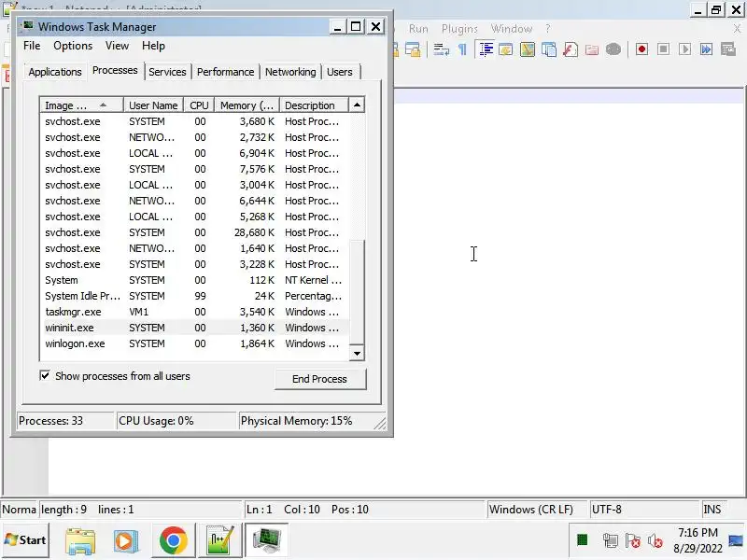
Task: Click the Windows Start button
Action: (25, 540)
